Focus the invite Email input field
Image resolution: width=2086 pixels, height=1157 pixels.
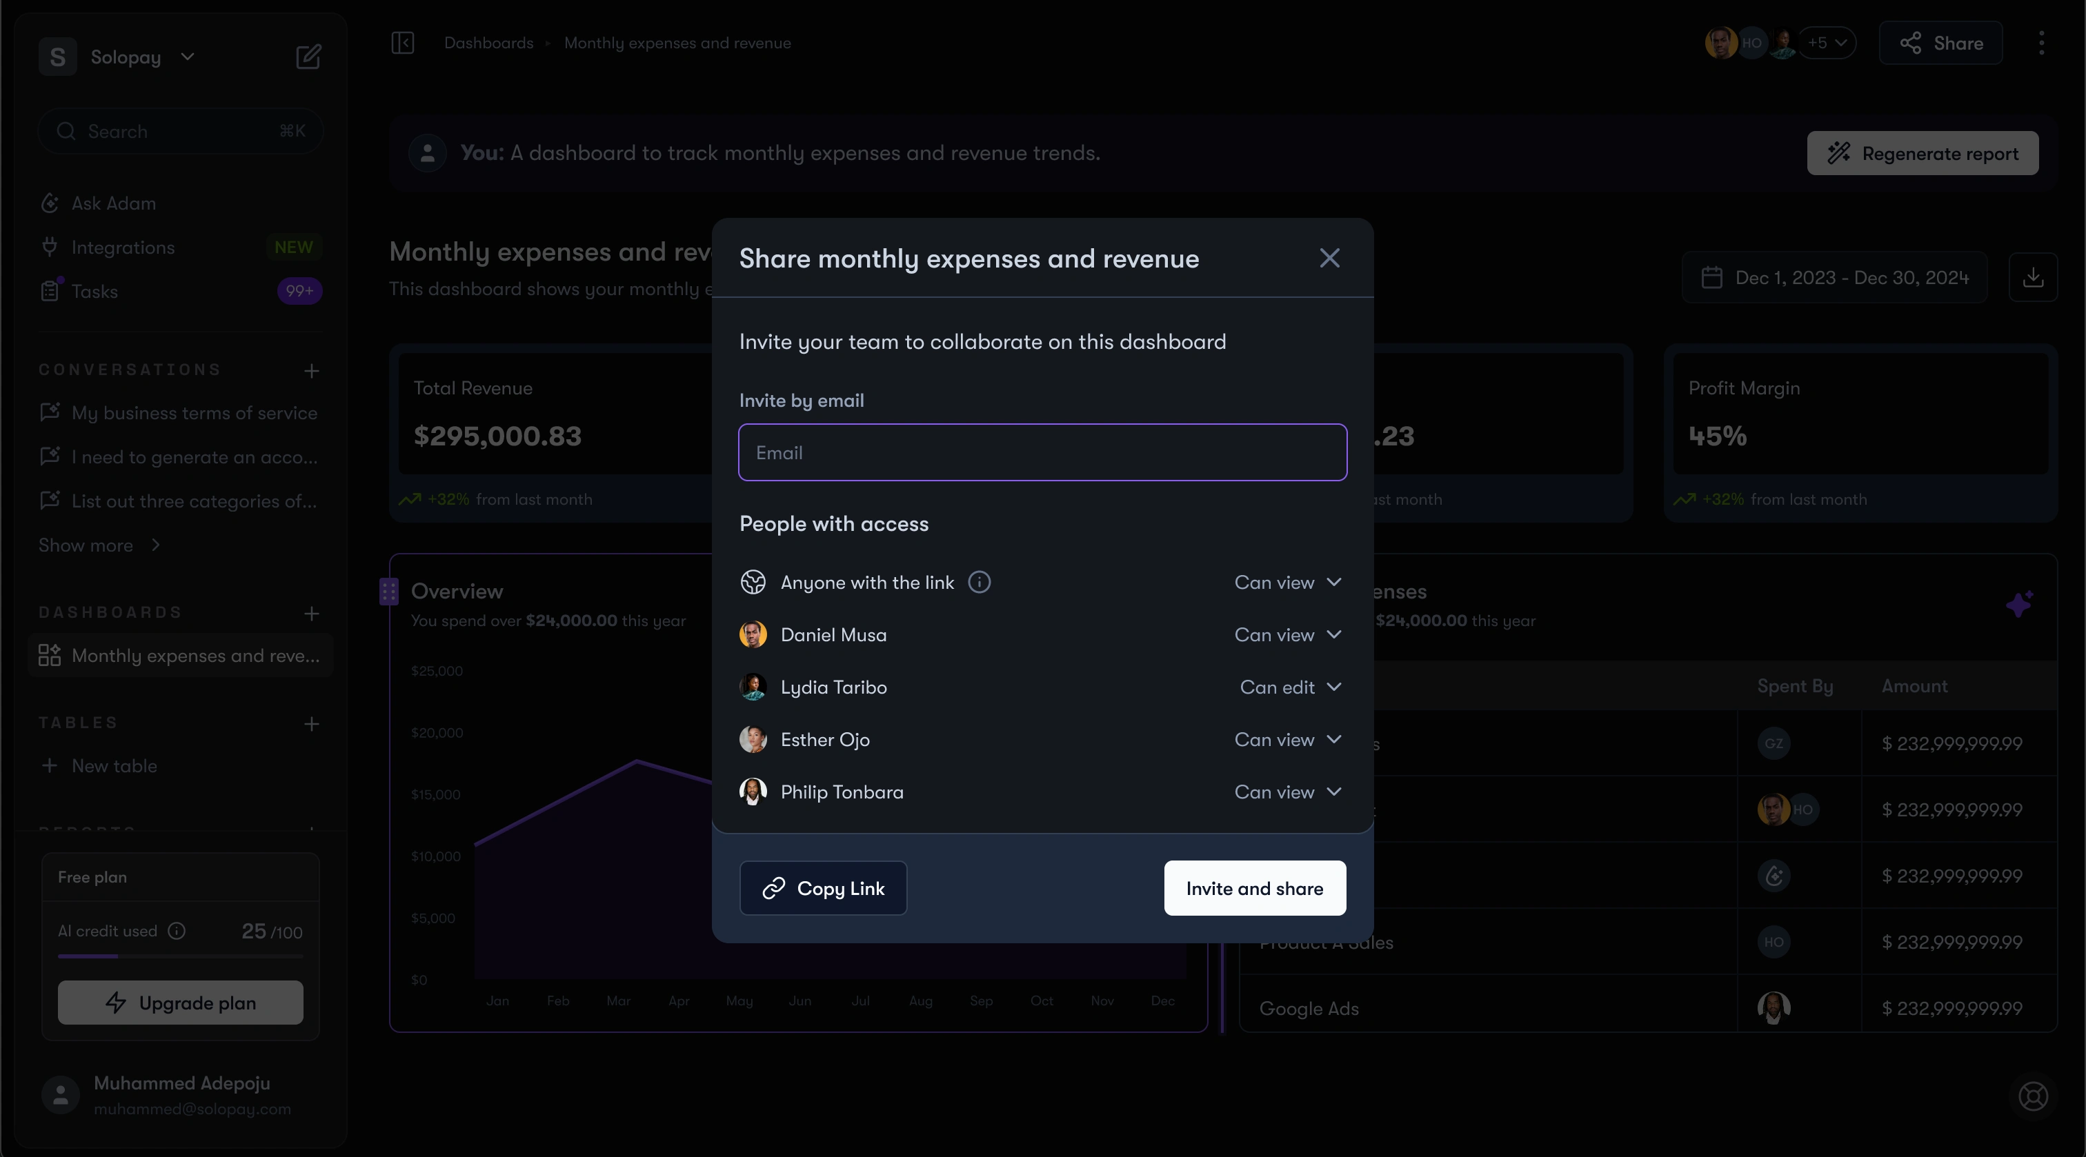(x=1042, y=452)
